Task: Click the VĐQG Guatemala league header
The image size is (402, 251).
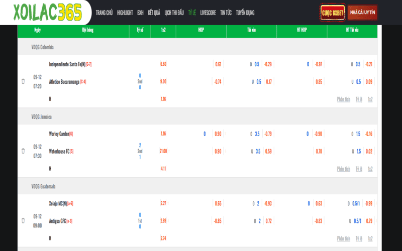Action: coord(43,186)
